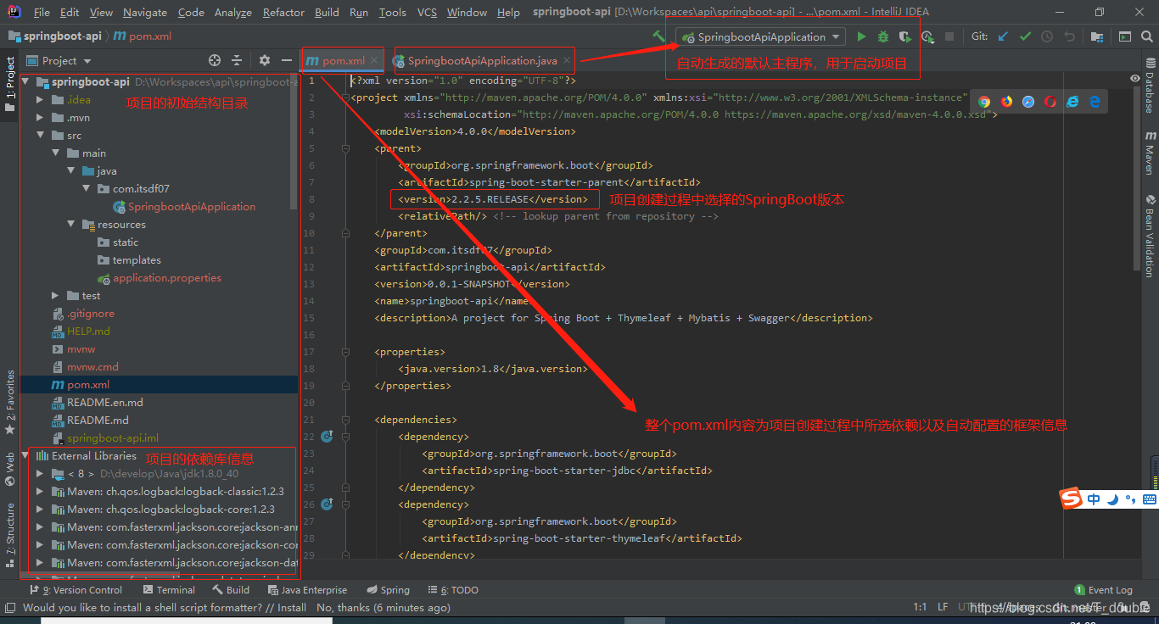
Task: Open the 9: Version Control tool window
Action: click(76, 589)
